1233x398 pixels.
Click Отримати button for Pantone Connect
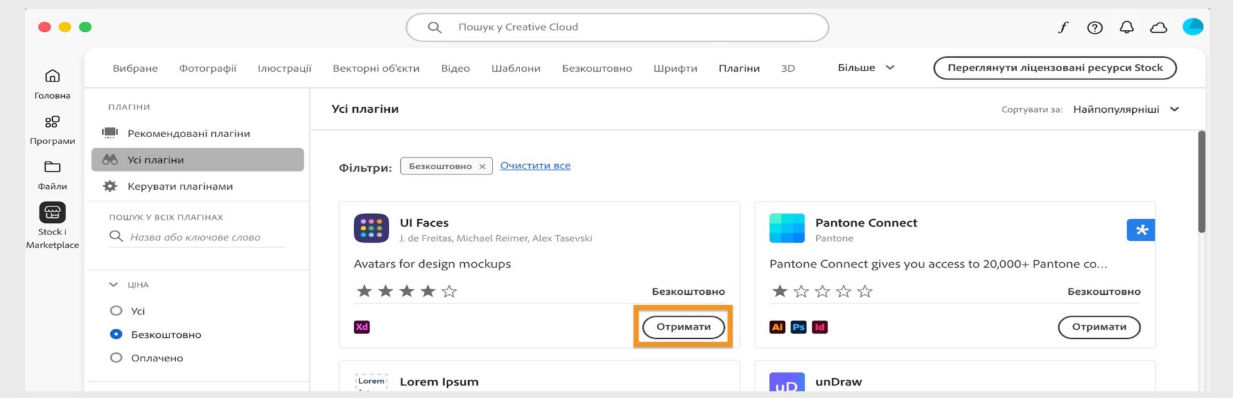click(1099, 327)
